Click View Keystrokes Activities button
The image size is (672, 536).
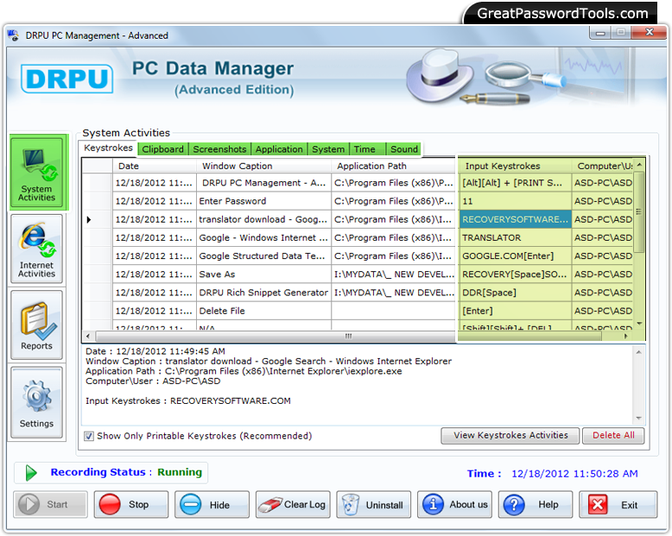click(x=510, y=435)
